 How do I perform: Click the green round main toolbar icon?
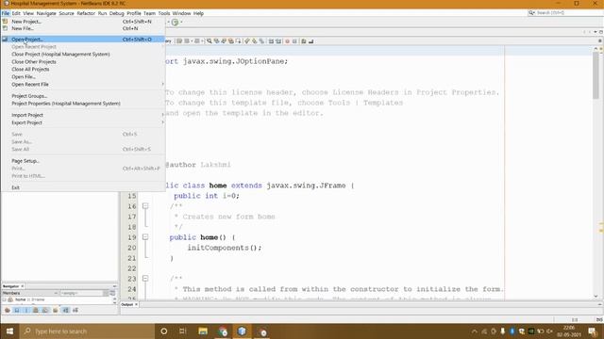point(175,22)
